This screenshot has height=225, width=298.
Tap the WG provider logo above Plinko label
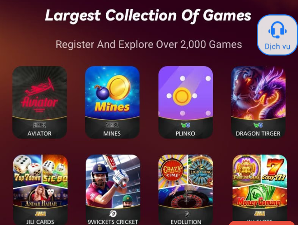[x=186, y=125]
